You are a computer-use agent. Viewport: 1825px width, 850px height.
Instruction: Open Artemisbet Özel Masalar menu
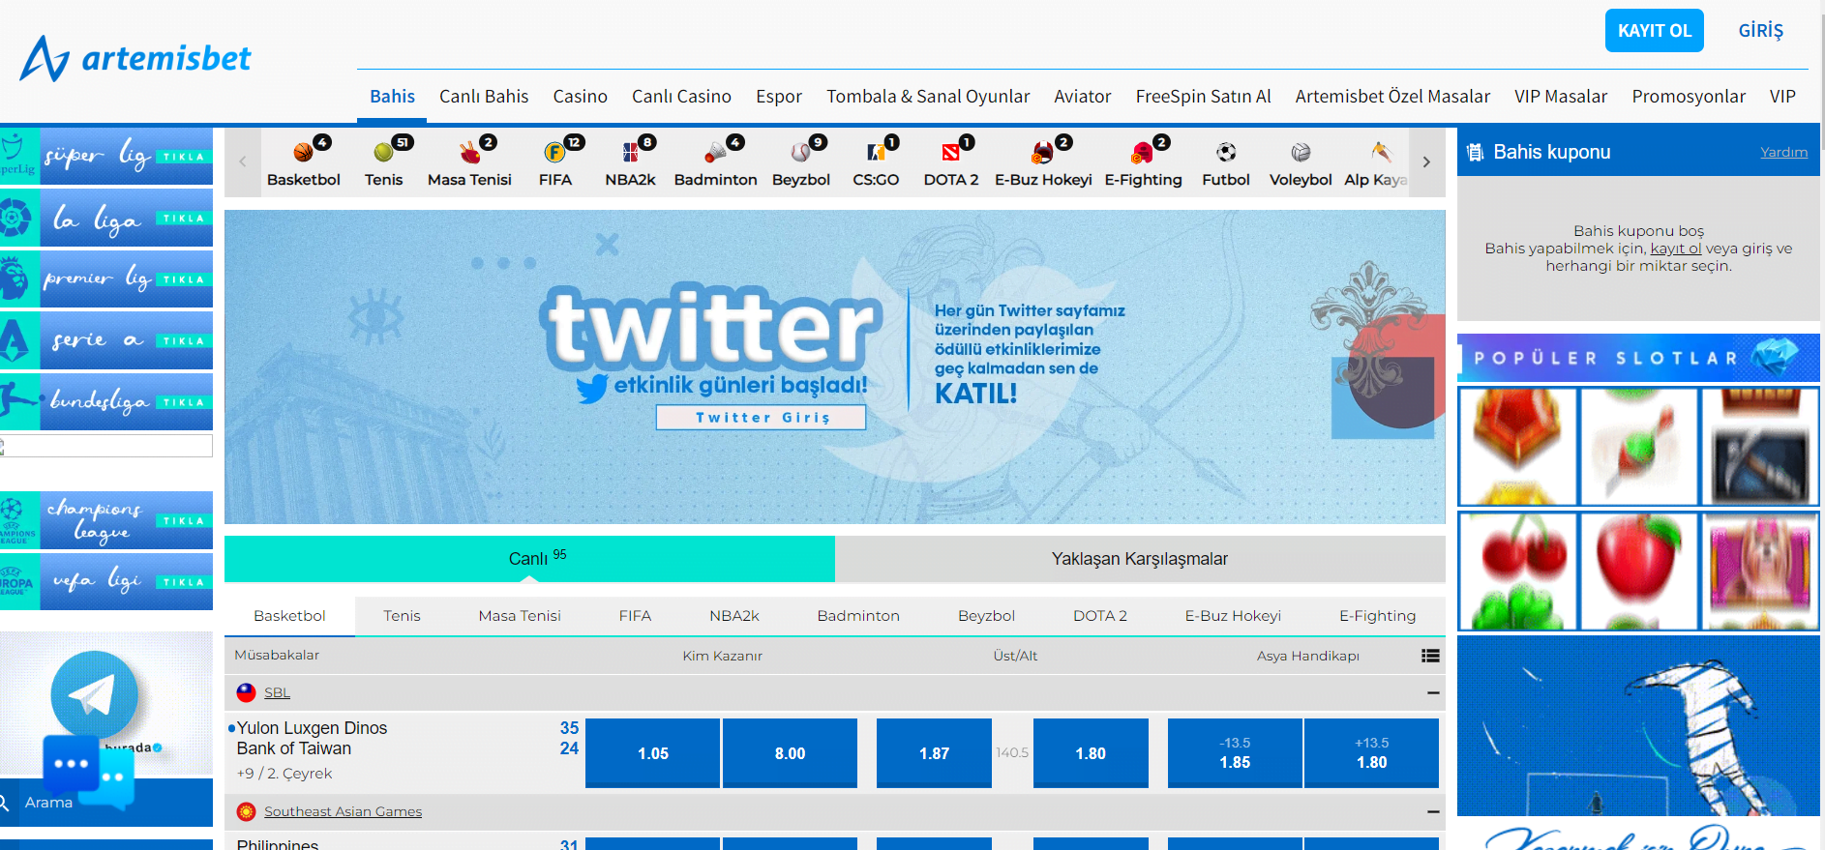(x=1392, y=97)
